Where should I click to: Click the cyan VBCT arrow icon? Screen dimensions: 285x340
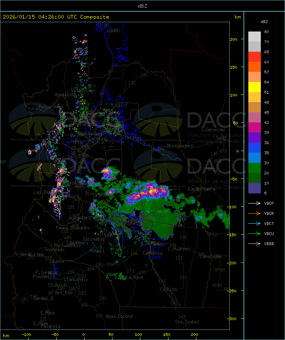tap(254, 223)
